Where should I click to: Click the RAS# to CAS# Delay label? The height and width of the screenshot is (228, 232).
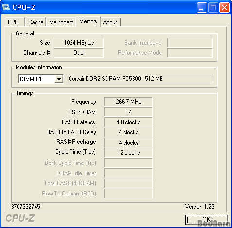point(71,132)
